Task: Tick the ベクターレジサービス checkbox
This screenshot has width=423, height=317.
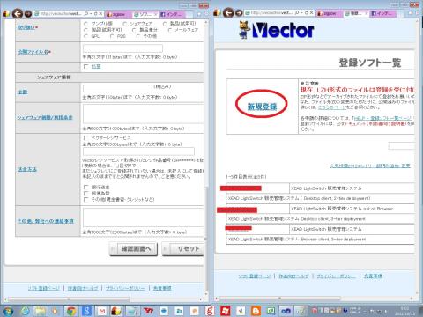Action: (x=85, y=137)
